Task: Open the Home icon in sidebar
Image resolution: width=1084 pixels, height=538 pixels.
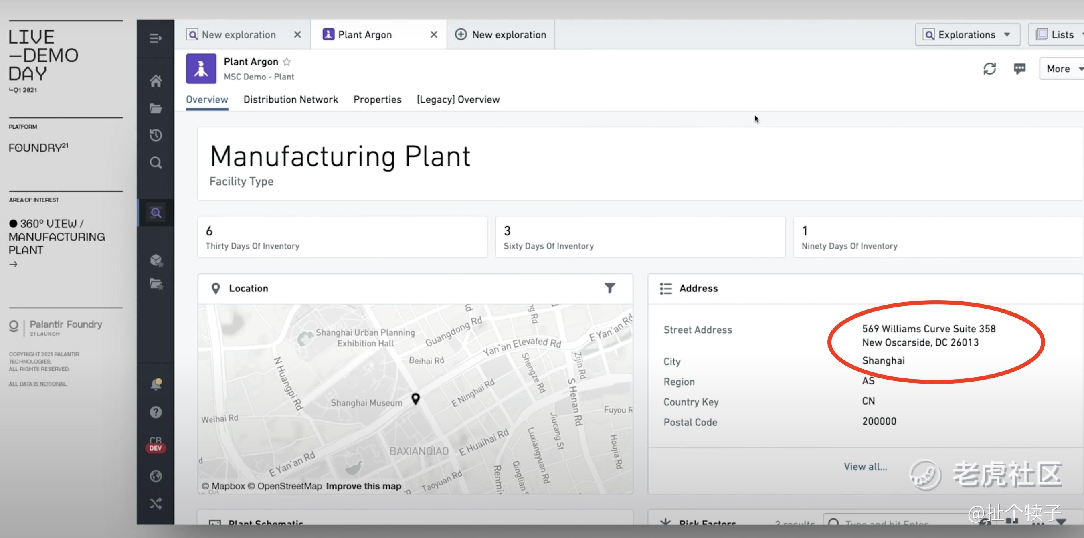Action: [156, 81]
